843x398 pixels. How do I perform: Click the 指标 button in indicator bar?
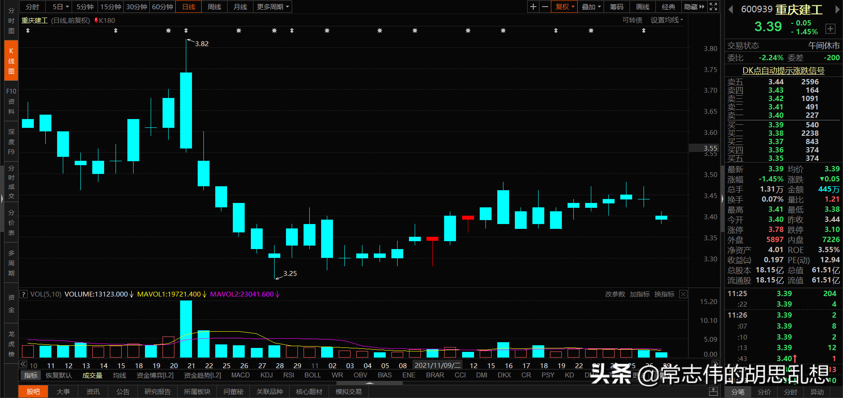(x=31, y=375)
